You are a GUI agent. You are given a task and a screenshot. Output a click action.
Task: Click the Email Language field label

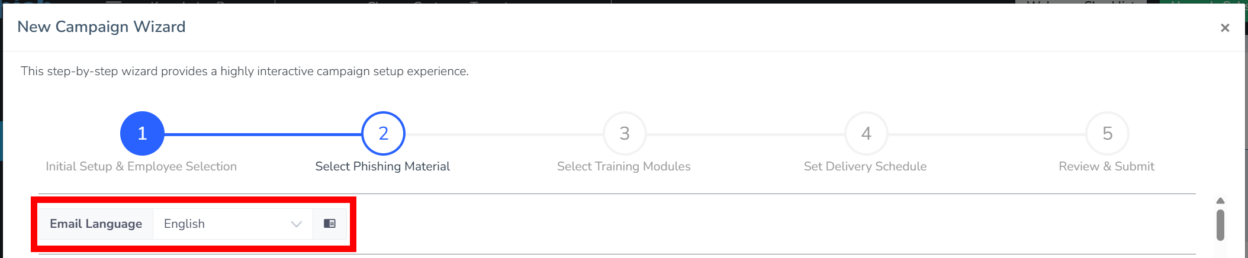[96, 224]
